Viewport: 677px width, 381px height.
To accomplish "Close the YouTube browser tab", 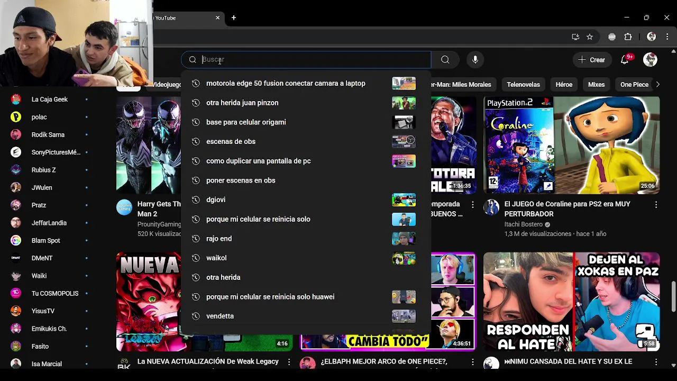I will click(x=217, y=18).
